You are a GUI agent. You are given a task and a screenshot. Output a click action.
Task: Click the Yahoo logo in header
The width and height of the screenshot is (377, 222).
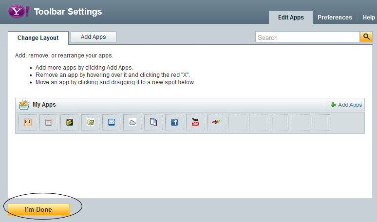click(x=19, y=12)
